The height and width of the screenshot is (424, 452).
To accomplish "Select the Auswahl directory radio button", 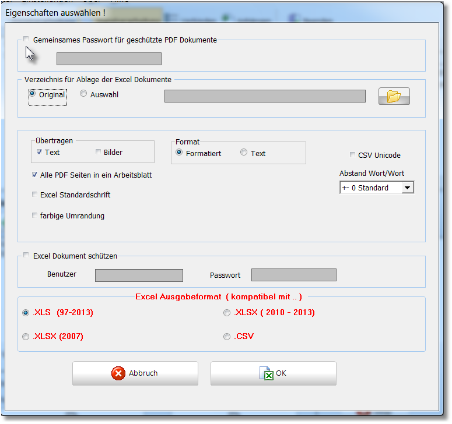I will click(x=83, y=94).
